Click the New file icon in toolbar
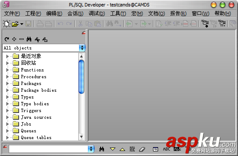This screenshot has height=156, width=238. coord(7,24)
